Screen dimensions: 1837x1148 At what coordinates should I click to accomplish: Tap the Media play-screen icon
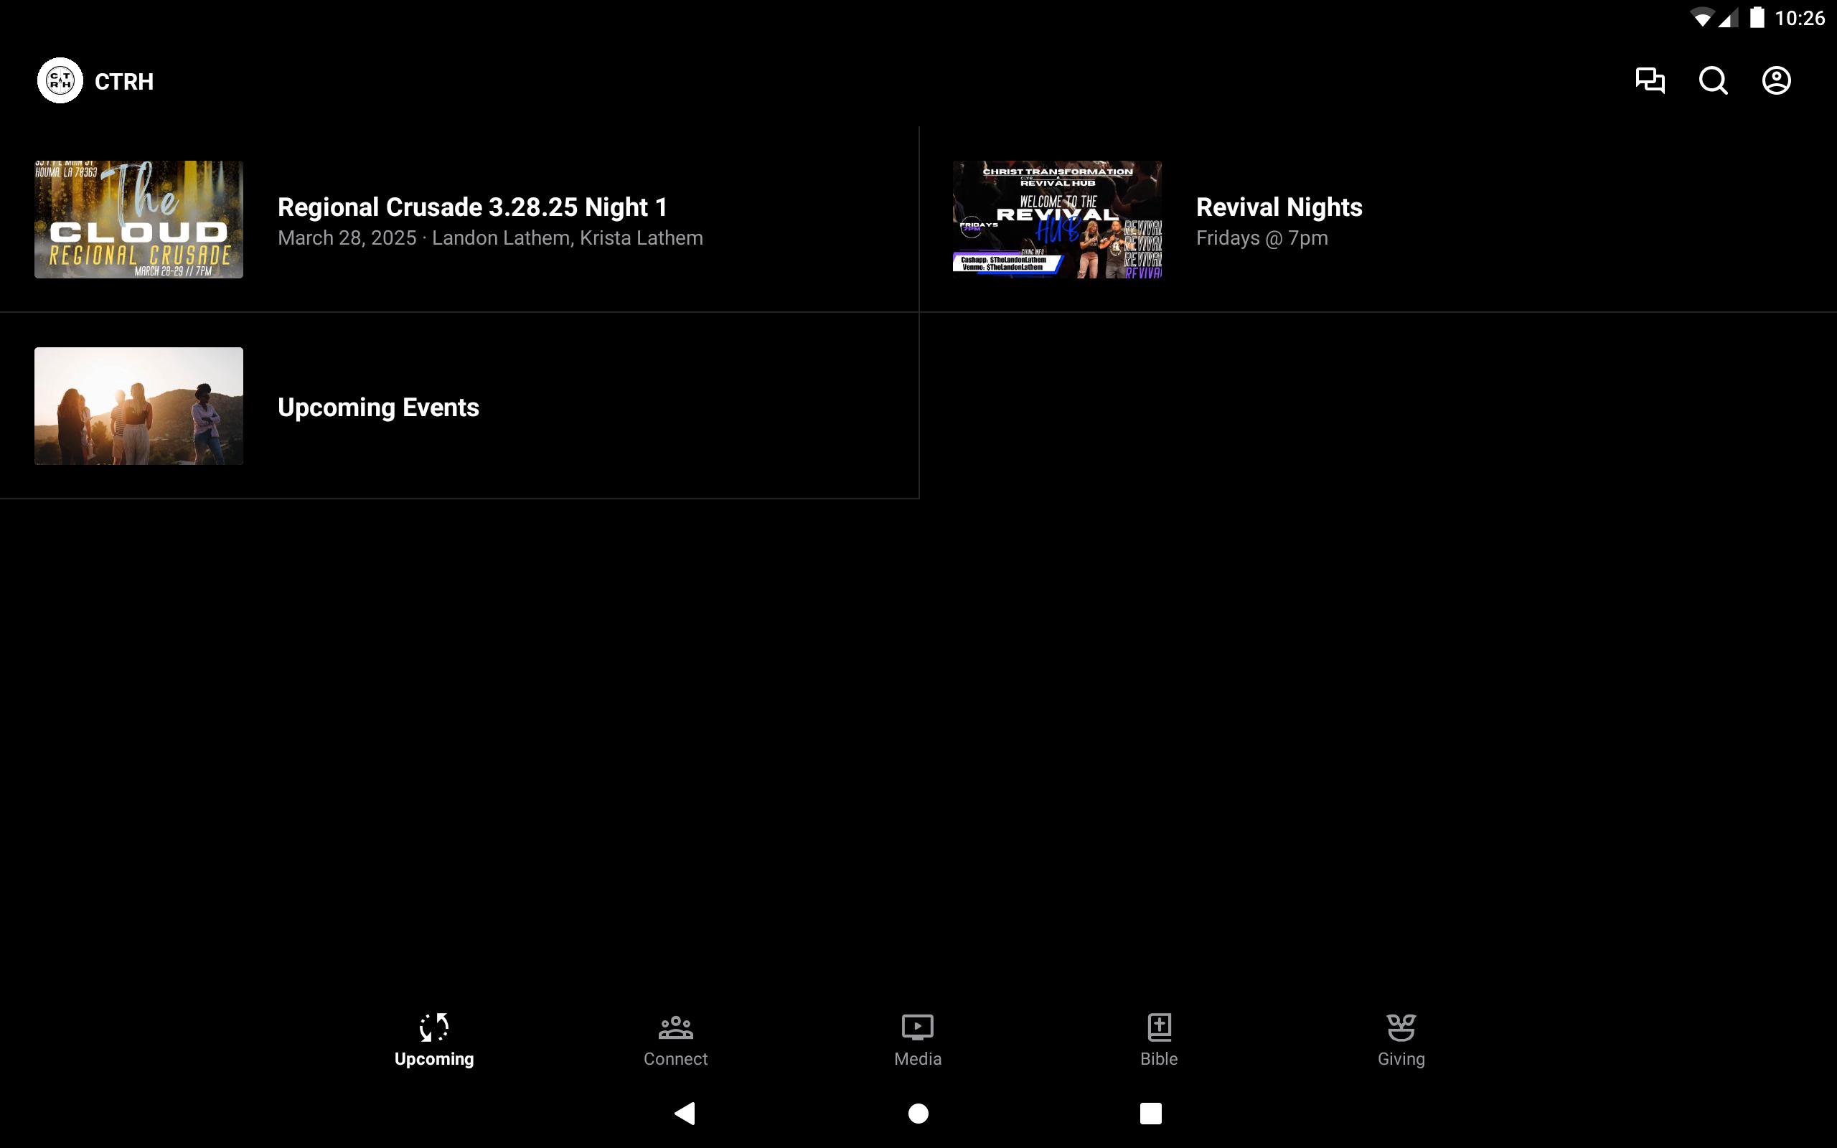[917, 1027]
